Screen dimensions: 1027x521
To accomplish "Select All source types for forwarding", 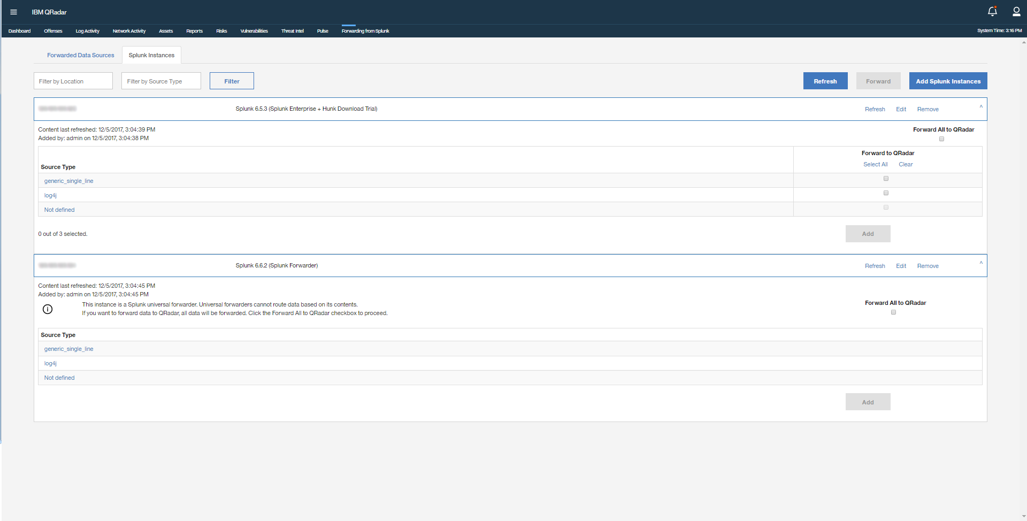I will [x=875, y=164].
